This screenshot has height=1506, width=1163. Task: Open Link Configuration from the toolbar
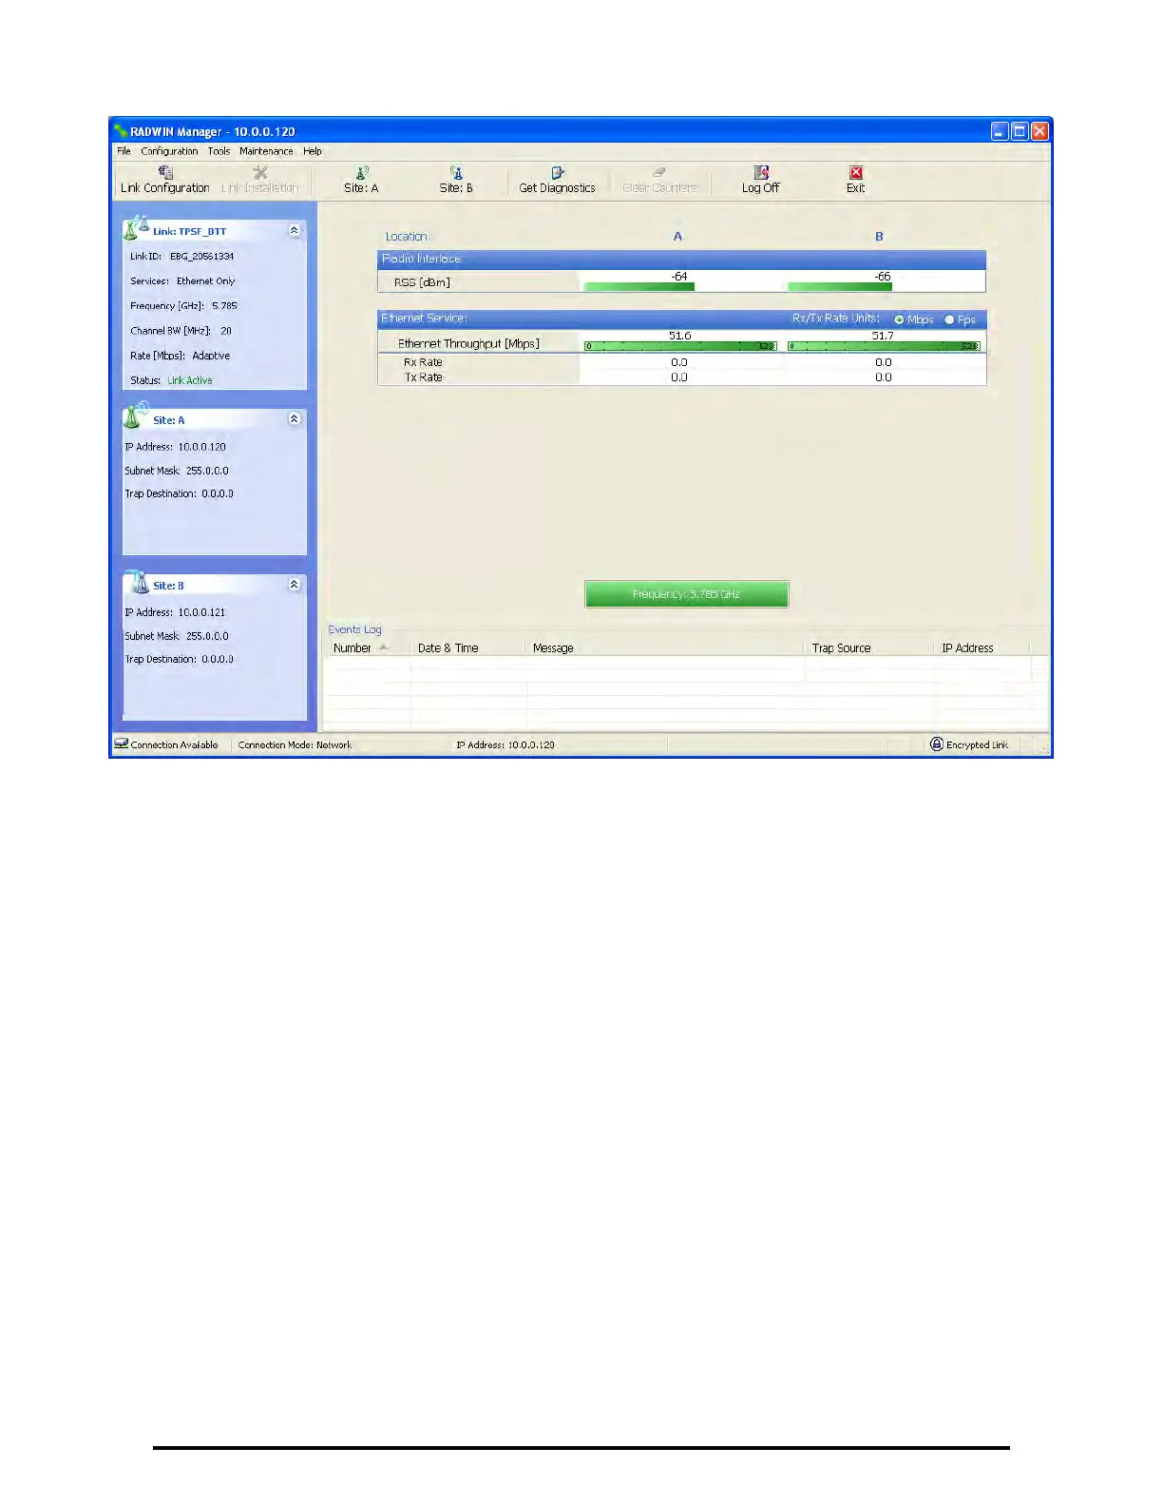coord(165,180)
